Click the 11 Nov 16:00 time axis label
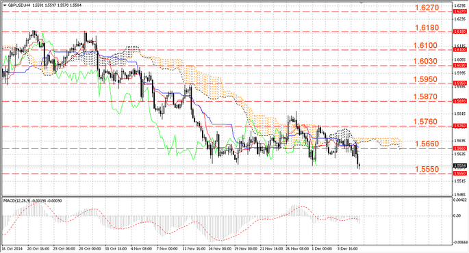 194,248
